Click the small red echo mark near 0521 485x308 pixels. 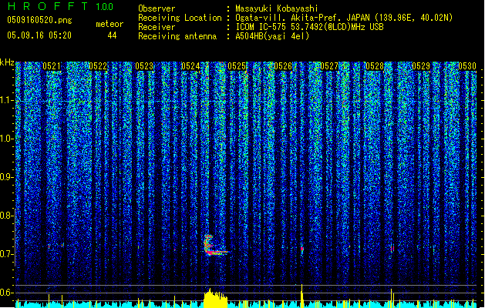coord(49,246)
